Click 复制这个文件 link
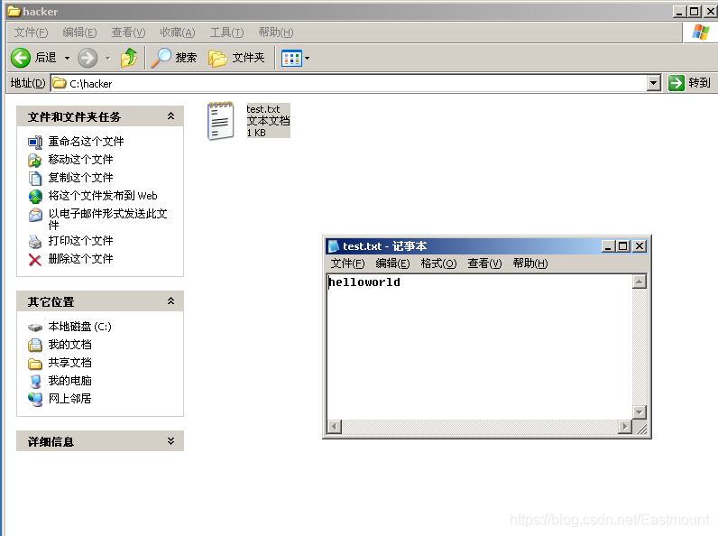Viewport: 718px width, 536px height. 80,177
